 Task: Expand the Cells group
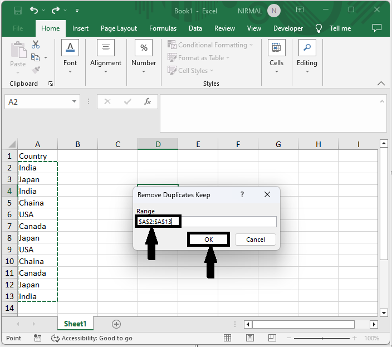coord(277,56)
